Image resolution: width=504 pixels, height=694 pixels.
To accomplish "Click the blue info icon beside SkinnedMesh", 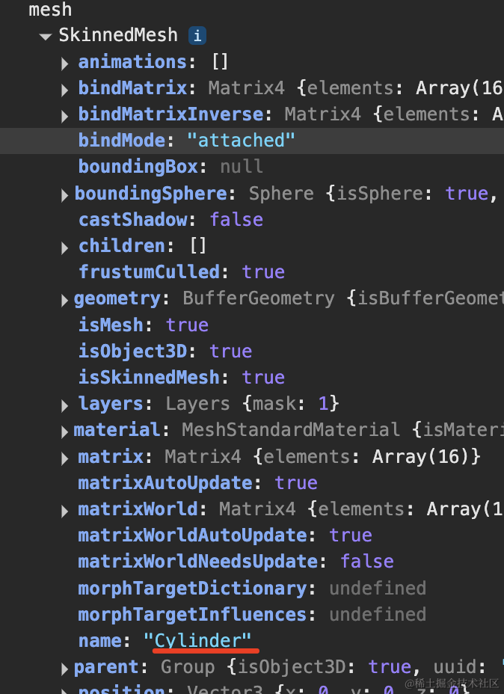I will click(x=197, y=35).
